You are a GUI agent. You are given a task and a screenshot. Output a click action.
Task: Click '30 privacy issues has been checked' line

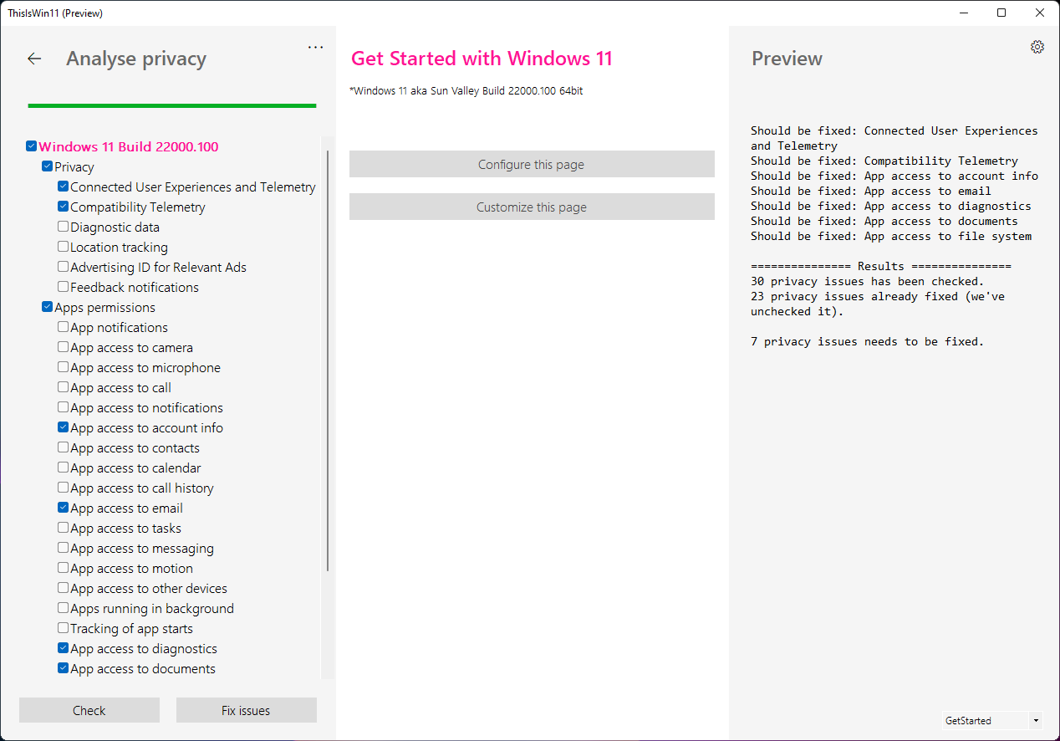click(867, 281)
